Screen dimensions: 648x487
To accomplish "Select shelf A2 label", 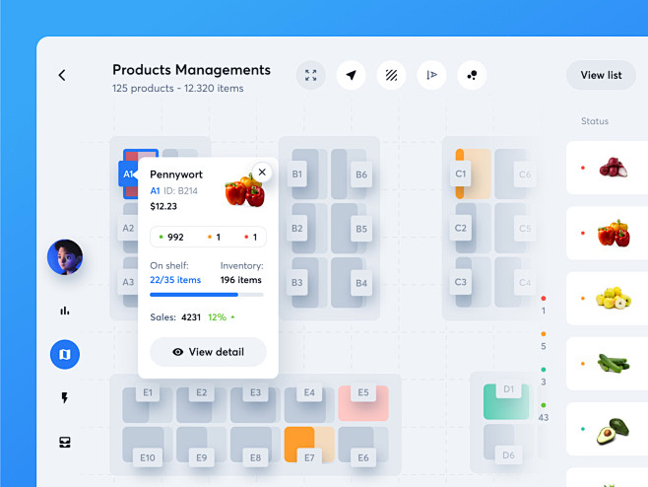I will (128, 228).
